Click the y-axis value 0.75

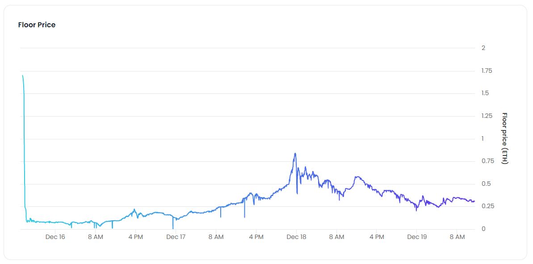click(487, 161)
